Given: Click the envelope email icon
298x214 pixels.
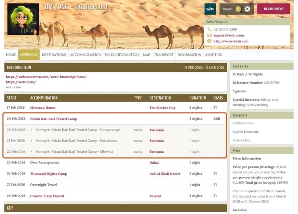Looking at the screenshot, I should pyautogui.click(x=209, y=35).
